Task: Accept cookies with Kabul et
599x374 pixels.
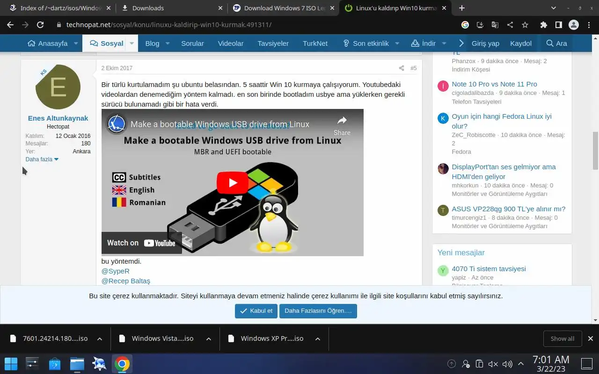Action: (256, 311)
